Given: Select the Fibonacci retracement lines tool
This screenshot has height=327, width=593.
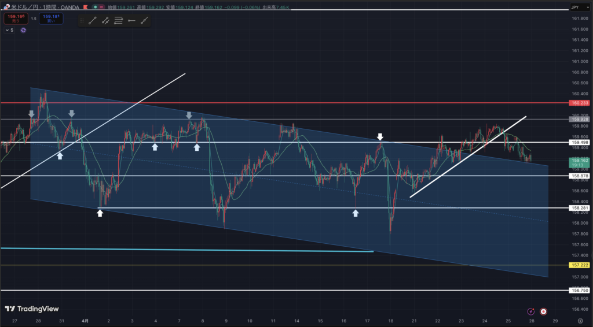Looking at the screenshot, I should (x=118, y=20).
